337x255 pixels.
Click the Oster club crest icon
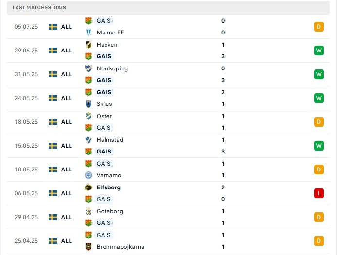pos(89,116)
